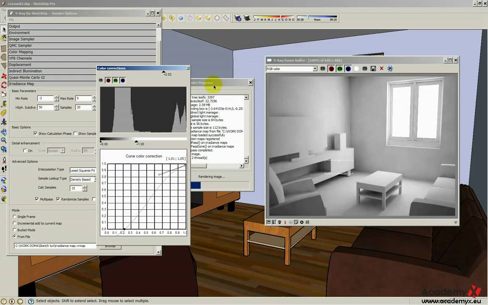Select Single Frame mode
The width and height of the screenshot is (488, 305).
click(14, 216)
